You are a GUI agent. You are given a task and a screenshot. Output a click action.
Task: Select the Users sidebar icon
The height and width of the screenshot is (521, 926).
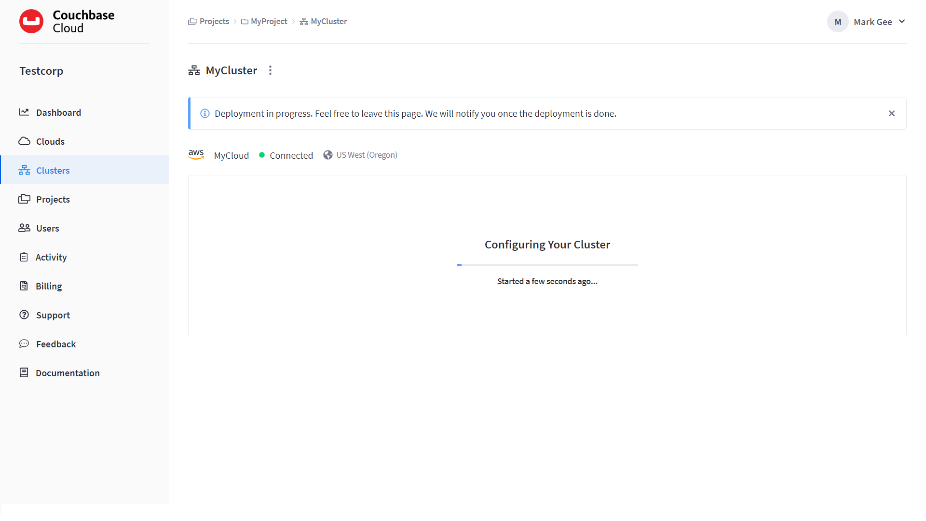(x=25, y=228)
